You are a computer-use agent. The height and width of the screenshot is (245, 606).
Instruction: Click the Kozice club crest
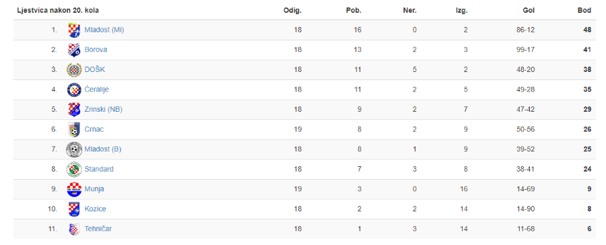click(x=74, y=209)
